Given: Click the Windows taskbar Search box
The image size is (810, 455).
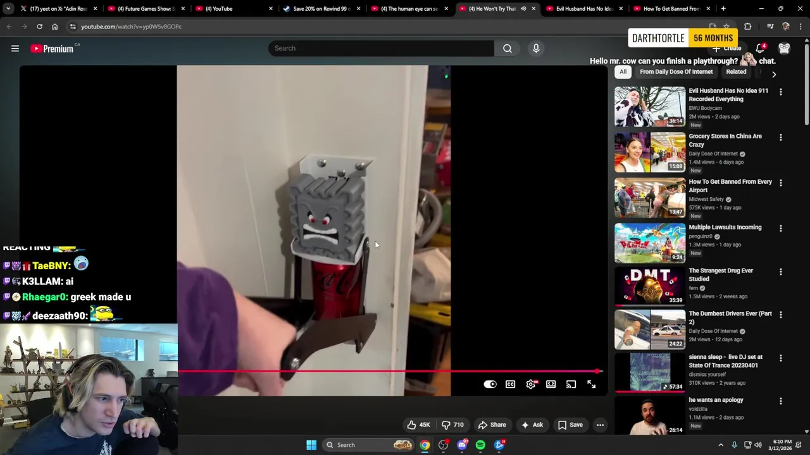Looking at the screenshot, I should coord(369,445).
